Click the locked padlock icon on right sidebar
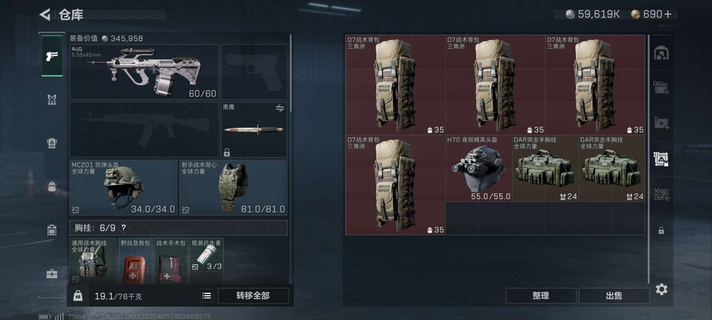This screenshot has height=320, width=712. pos(661,230)
